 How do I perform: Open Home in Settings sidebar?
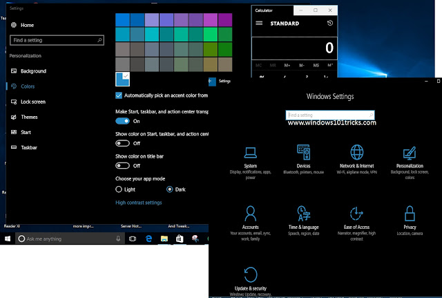coord(22,25)
